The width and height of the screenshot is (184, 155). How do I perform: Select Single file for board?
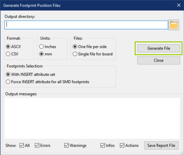tap(75, 54)
